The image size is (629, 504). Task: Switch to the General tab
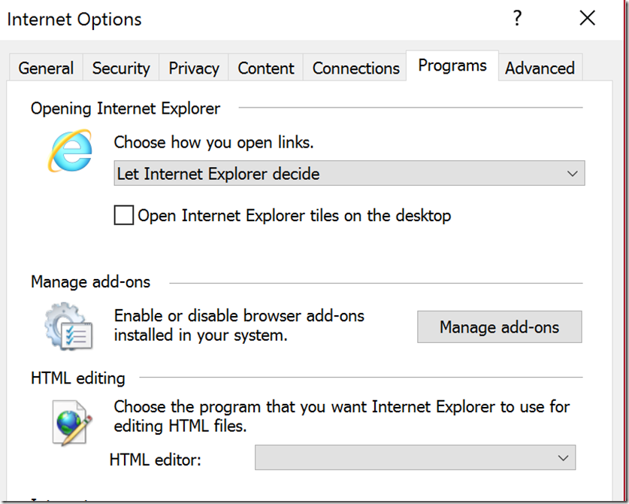pyautogui.click(x=46, y=68)
